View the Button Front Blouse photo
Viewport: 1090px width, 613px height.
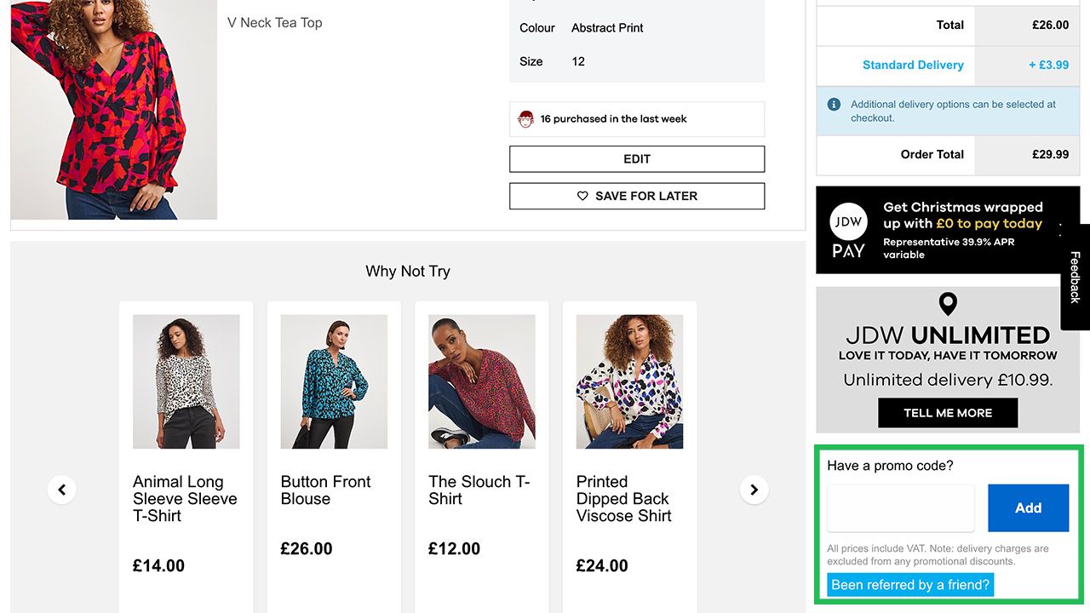[334, 381]
